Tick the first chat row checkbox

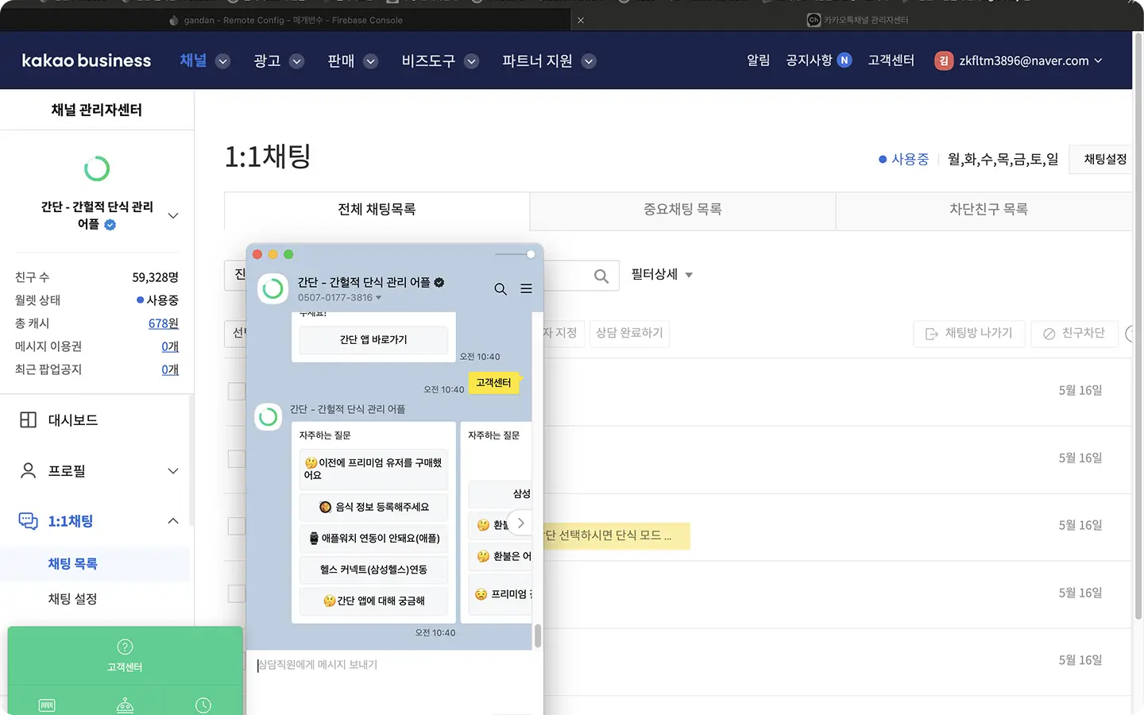(x=237, y=391)
